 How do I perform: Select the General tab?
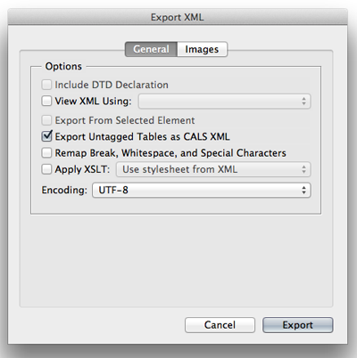point(152,49)
